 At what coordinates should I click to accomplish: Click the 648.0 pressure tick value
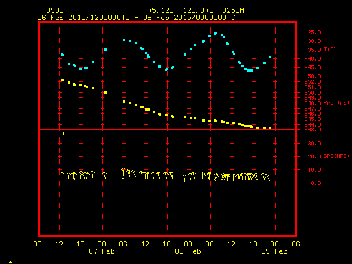(313, 103)
